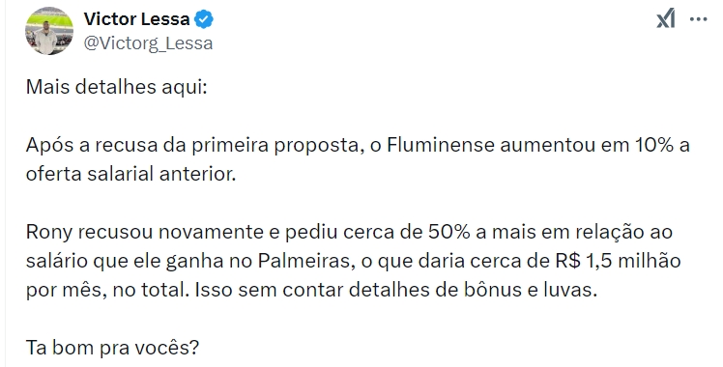This screenshot has height=367, width=723.
Task: Click the closing line 'Ta bom pra vocês?'
Action: click(x=112, y=348)
